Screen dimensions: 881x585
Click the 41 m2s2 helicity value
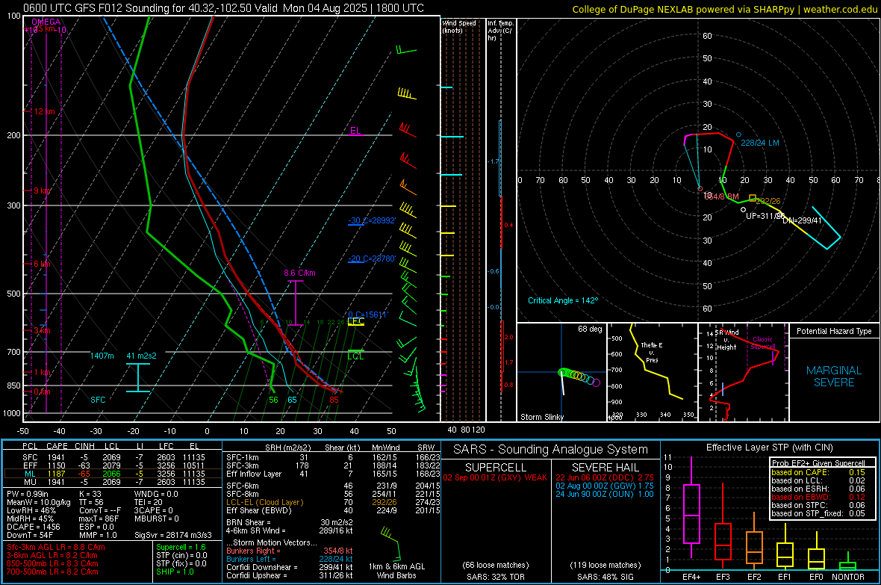point(141,356)
